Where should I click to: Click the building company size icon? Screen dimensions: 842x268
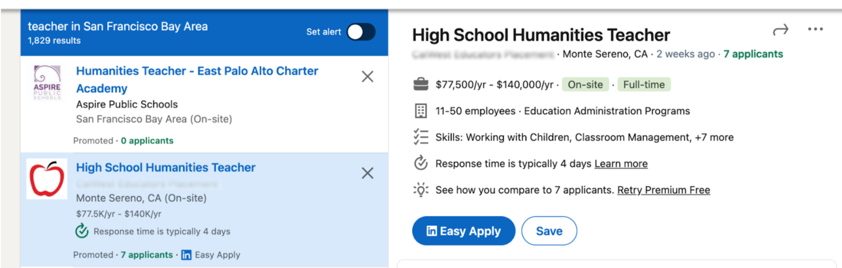(420, 111)
